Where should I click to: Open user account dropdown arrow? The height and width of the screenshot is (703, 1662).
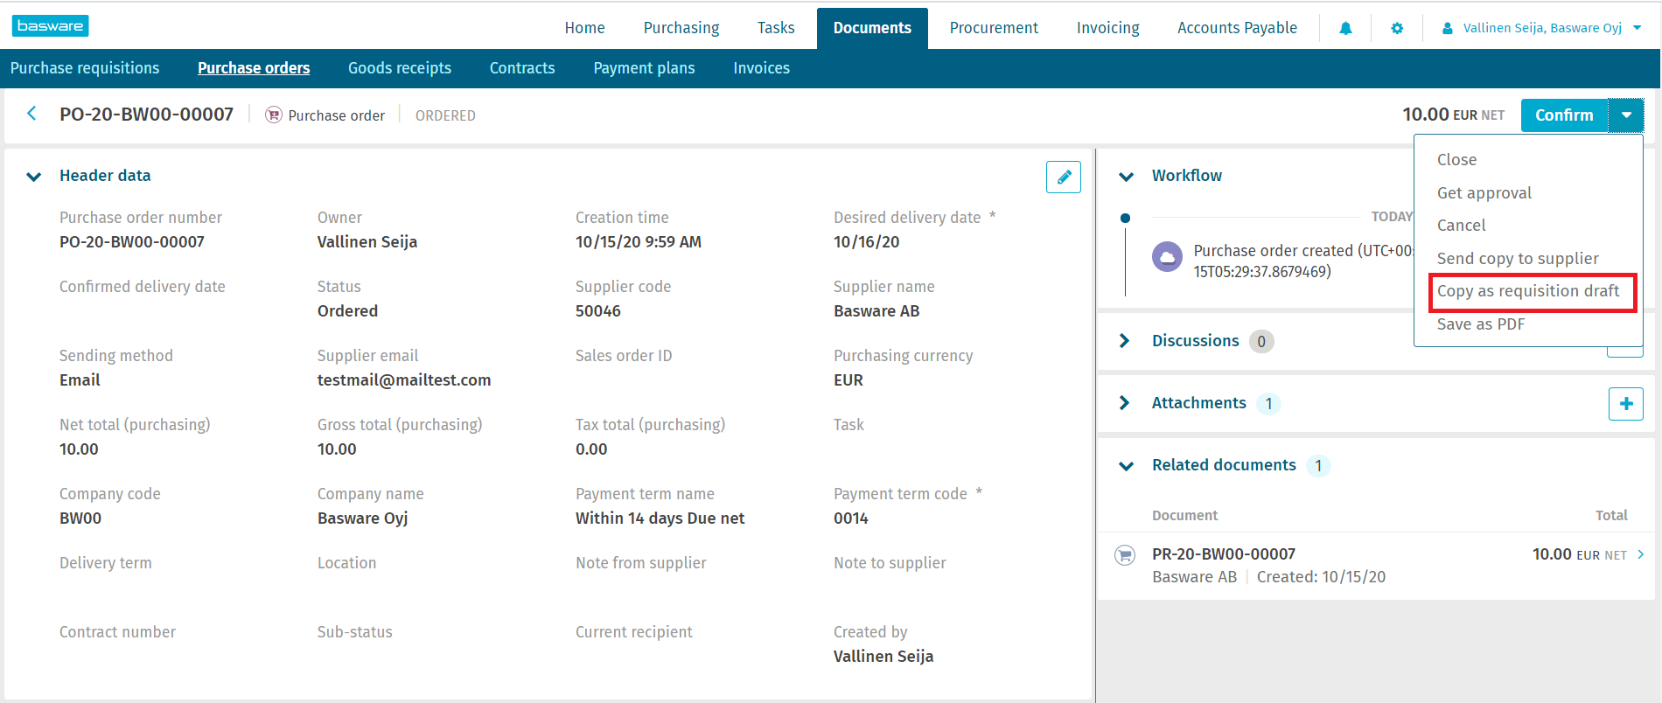point(1638,28)
